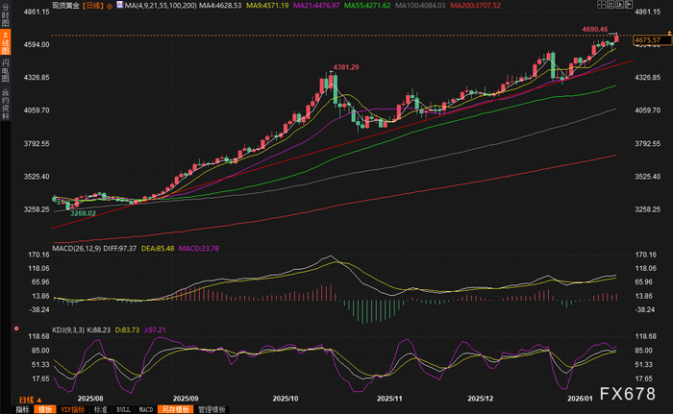Screen dimensions: 673x414
Task: Click the rightmost arrow icon in top toolbar
Action: click(629, 4)
